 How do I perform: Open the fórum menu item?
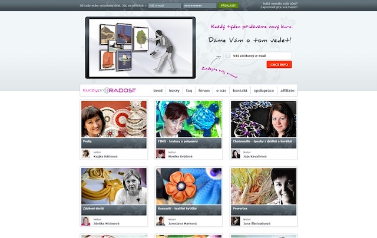[x=204, y=91]
